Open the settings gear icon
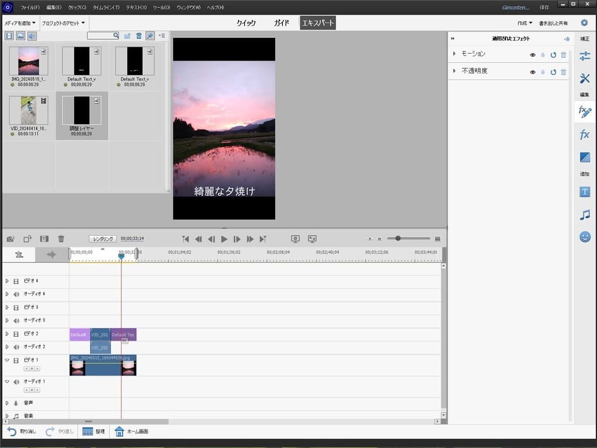 click(x=584, y=23)
